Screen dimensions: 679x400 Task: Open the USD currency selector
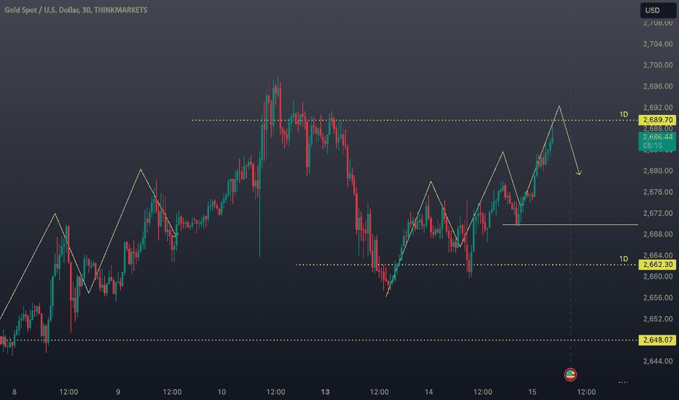coord(658,10)
